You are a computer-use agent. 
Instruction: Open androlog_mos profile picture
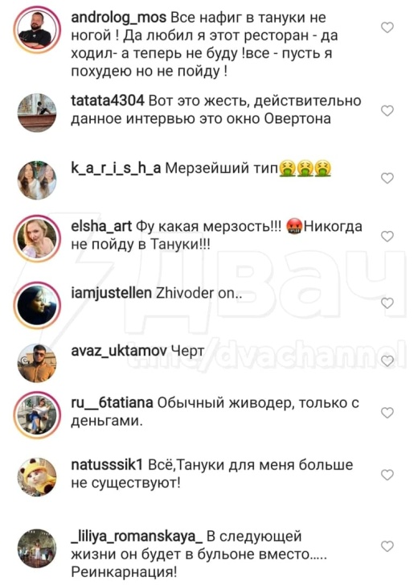click(x=37, y=30)
